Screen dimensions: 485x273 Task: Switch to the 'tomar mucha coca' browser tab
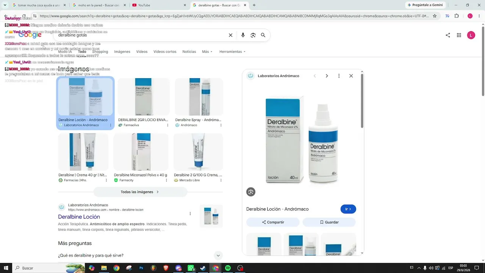(39, 5)
